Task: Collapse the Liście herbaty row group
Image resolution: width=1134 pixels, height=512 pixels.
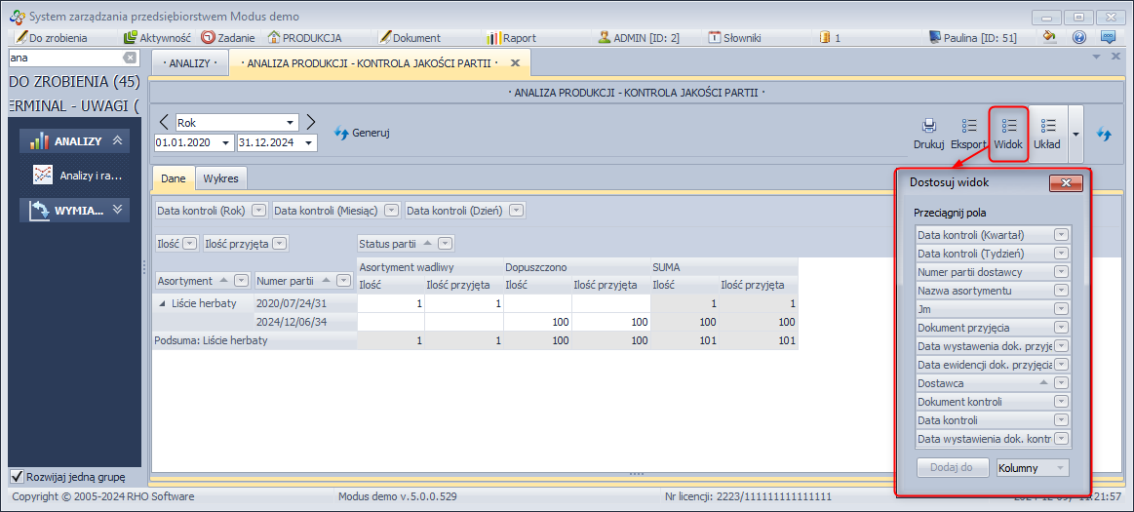Action: (162, 304)
